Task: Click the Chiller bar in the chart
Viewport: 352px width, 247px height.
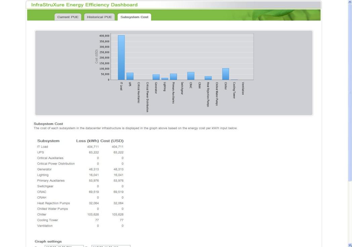Action: [226, 74]
